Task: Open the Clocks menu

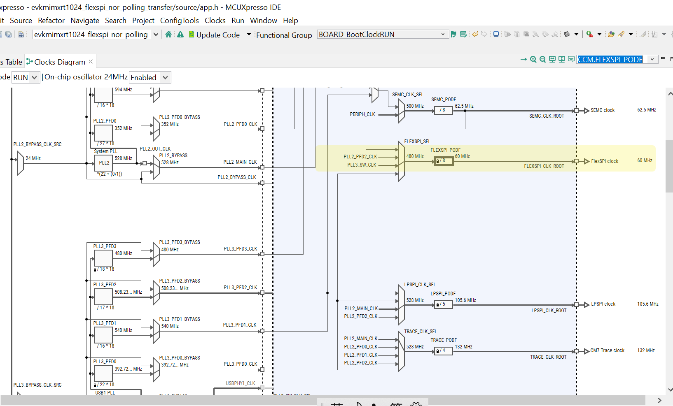Action: [215, 21]
